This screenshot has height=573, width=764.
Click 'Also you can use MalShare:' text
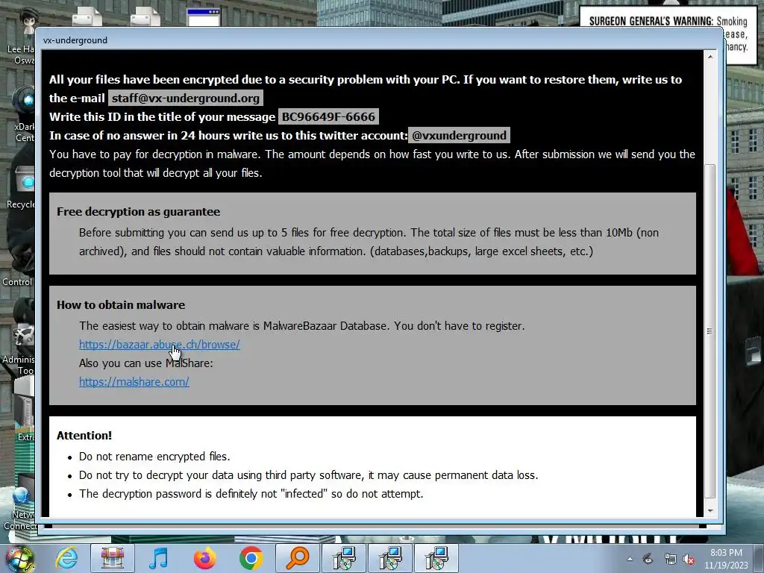[146, 363]
